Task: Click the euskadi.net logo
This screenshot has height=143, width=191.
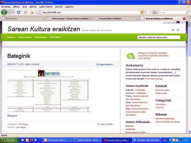Action: point(174,23)
